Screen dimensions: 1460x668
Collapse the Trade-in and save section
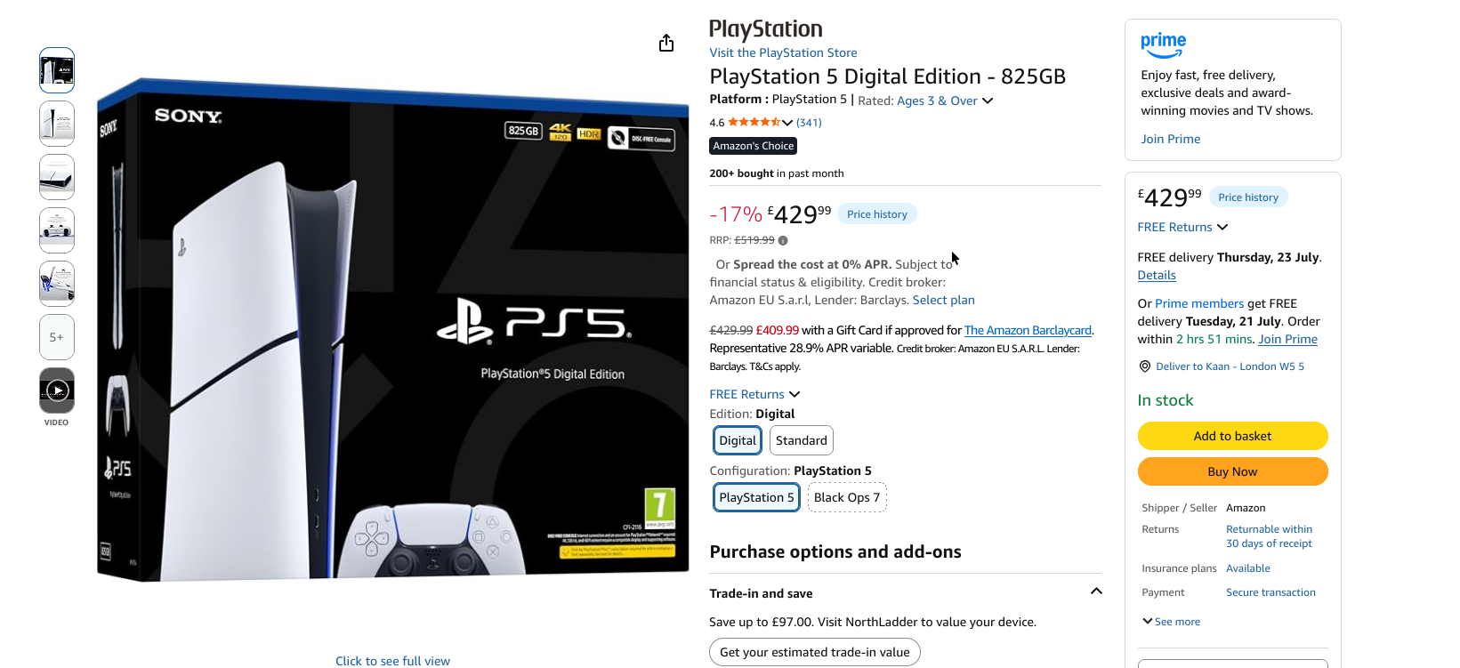coord(1096,592)
